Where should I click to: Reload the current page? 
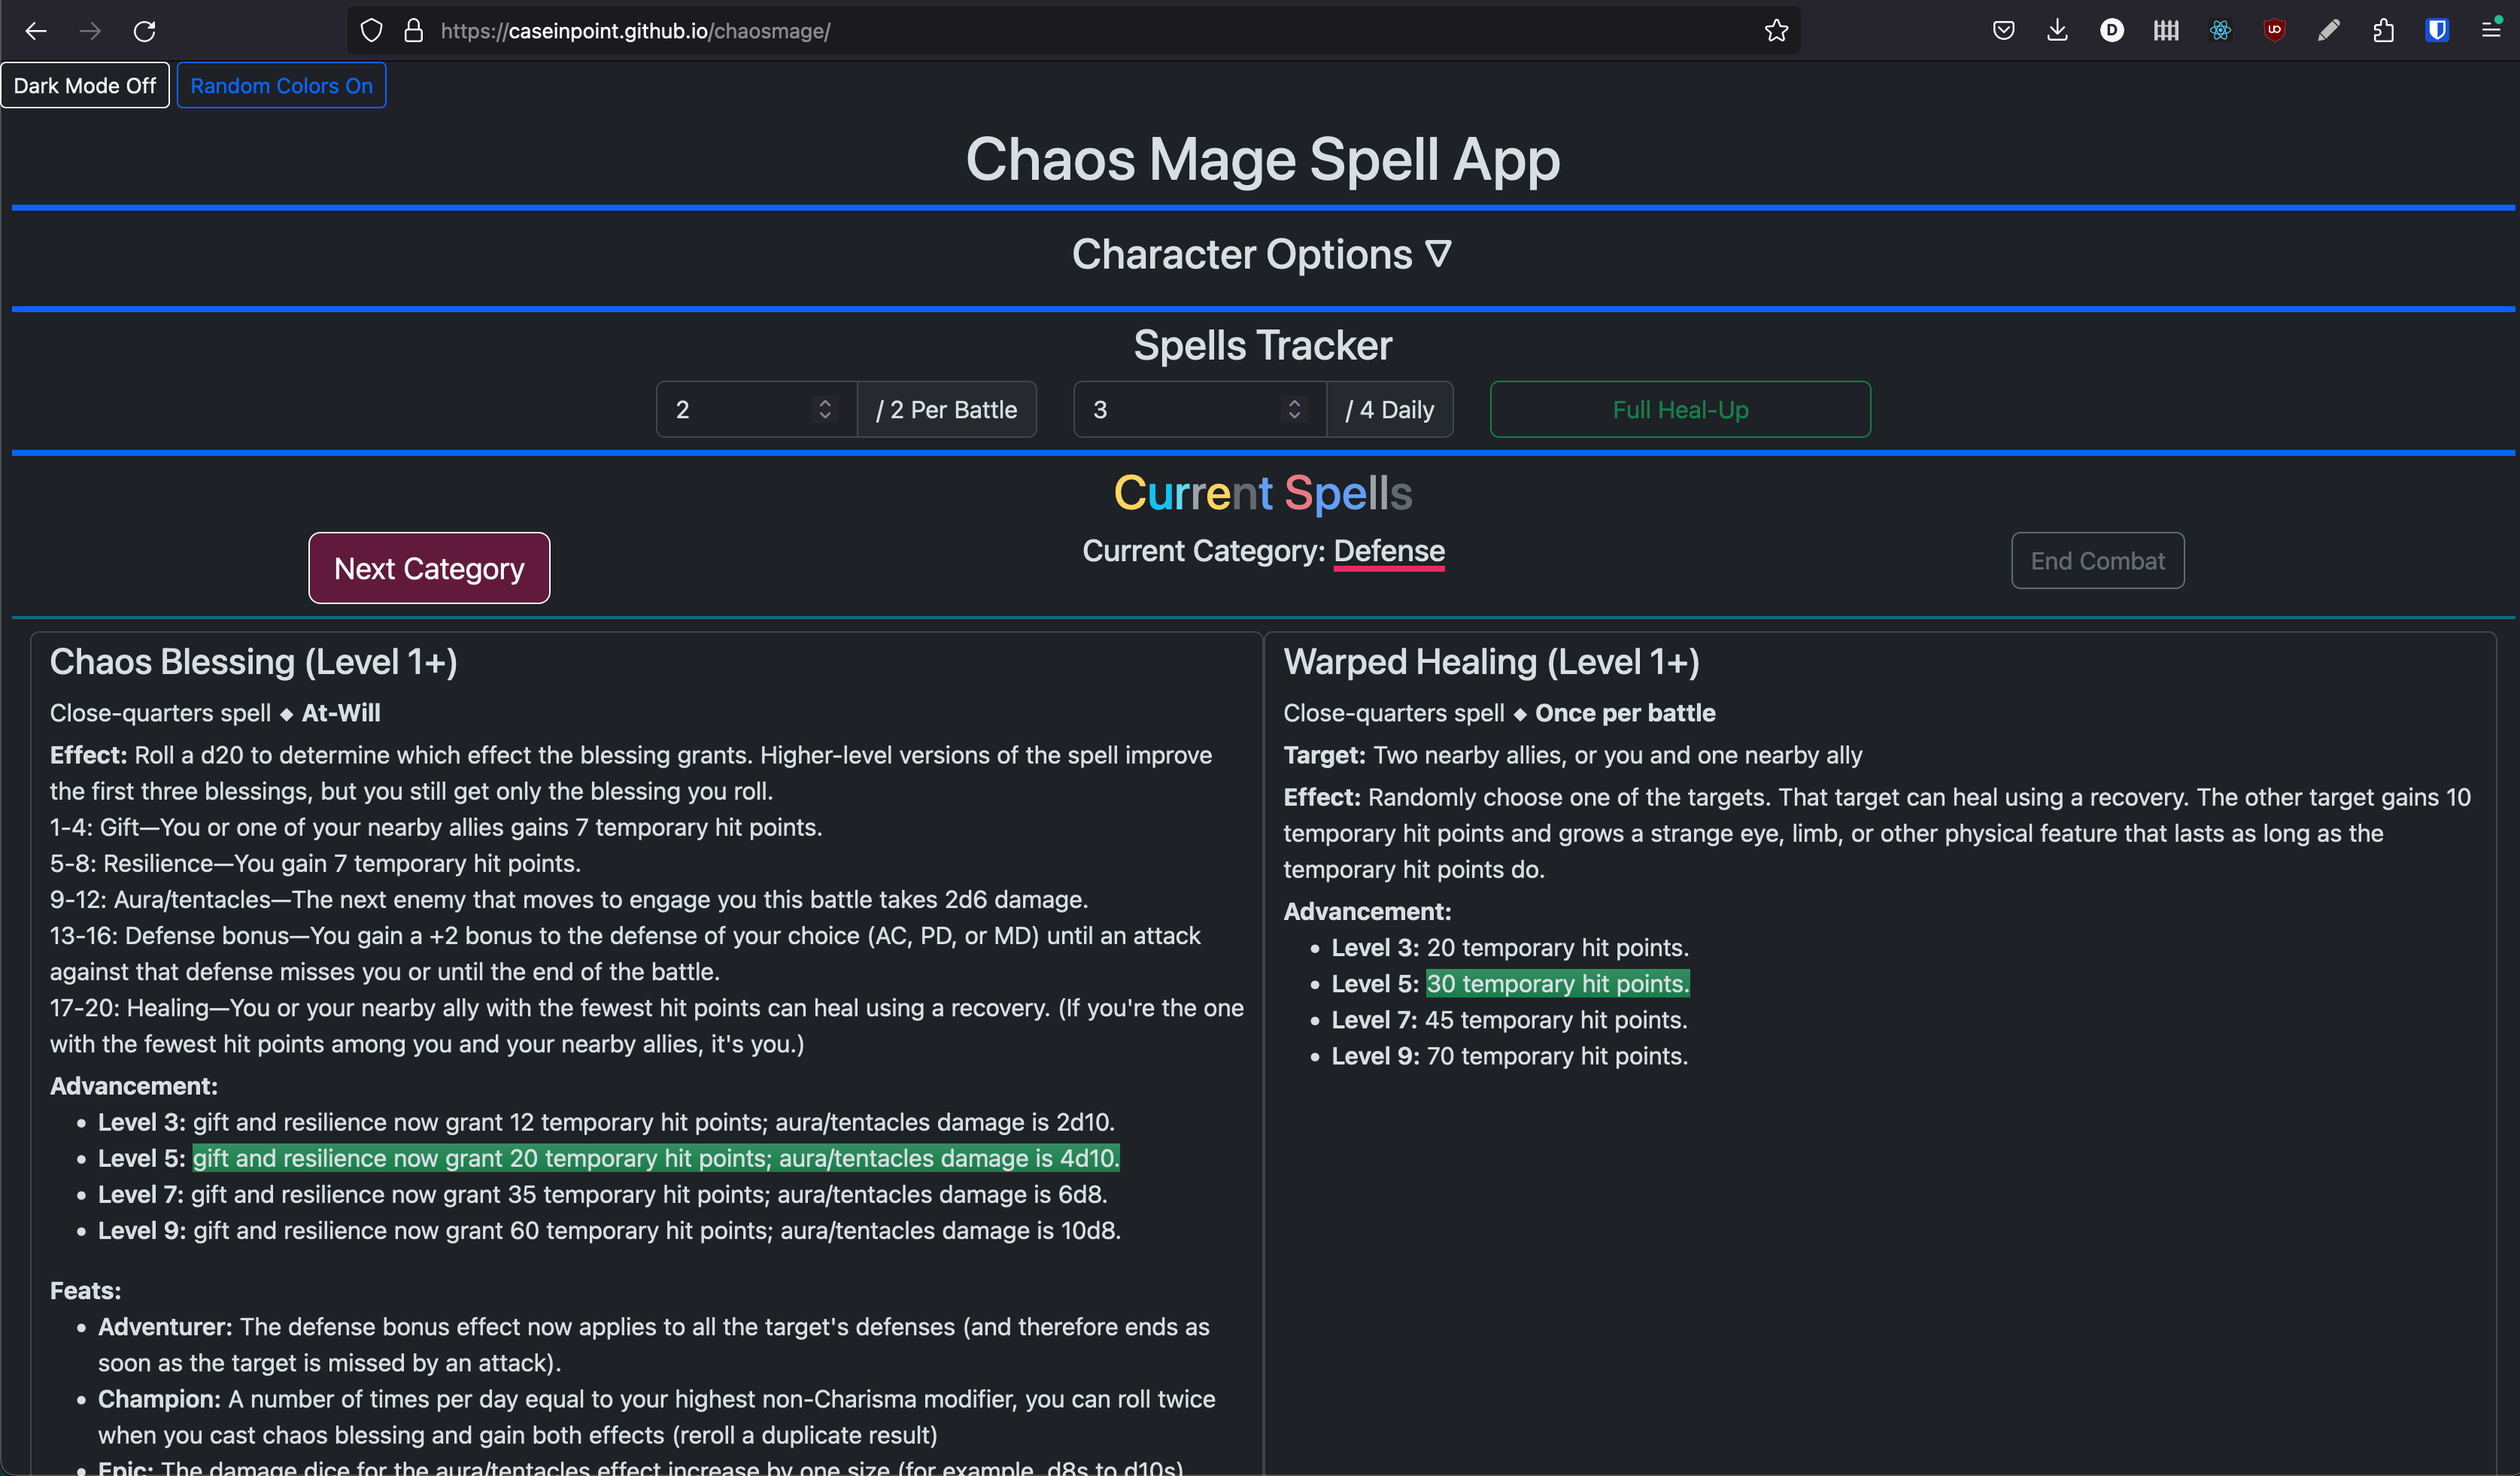(144, 31)
